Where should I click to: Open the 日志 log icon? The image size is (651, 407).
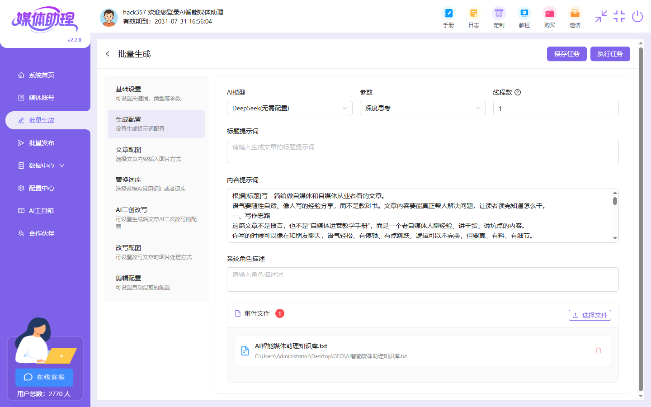click(x=474, y=17)
